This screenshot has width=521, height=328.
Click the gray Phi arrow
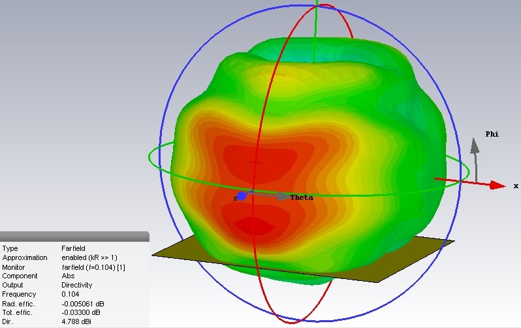(x=475, y=160)
